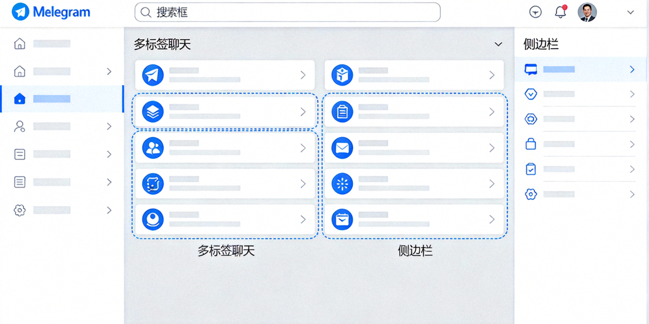Image resolution: width=649 pixels, height=324 pixels.
Task: Open the profile avatar photo
Action: pyautogui.click(x=588, y=12)
